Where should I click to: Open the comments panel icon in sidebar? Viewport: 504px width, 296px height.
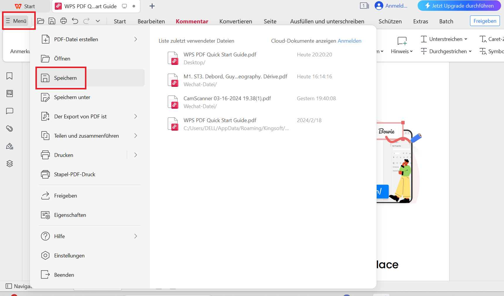(x=10, y=111)
